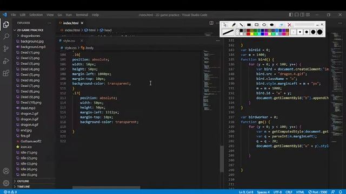Viewport: 346px width, 194px height.
Task: Open the Accounts menu icon
Action: [x=6, y=171]
